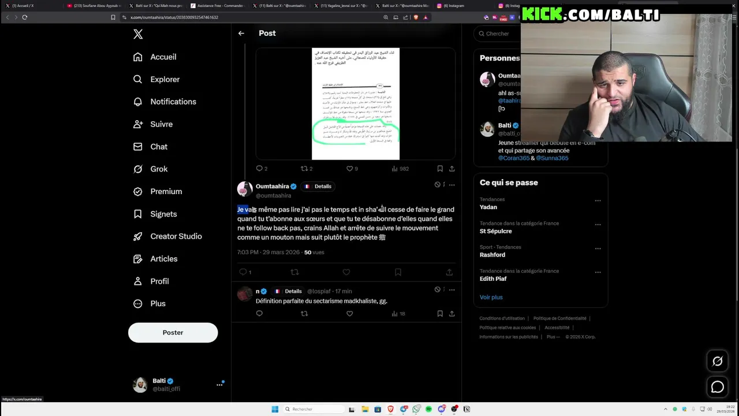The image size is (739, 416).
Task: Open the floating messages chat button
Action: tap(718, 387)
